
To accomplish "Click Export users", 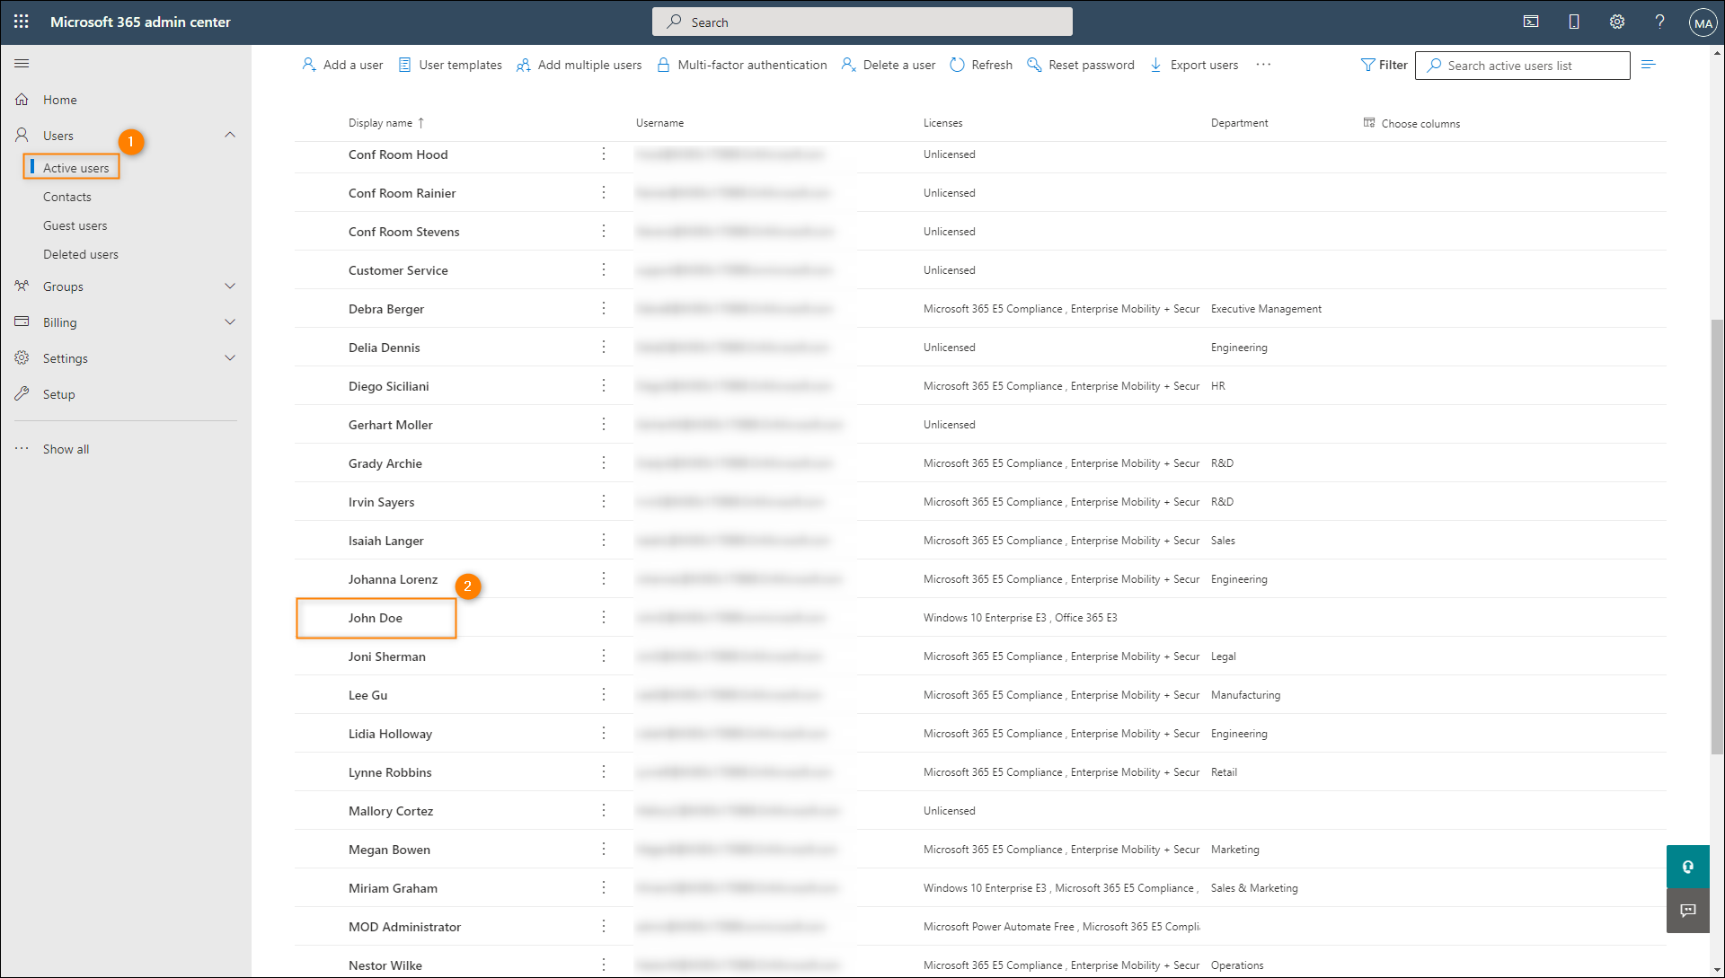I will click(x=1194, y=65).
